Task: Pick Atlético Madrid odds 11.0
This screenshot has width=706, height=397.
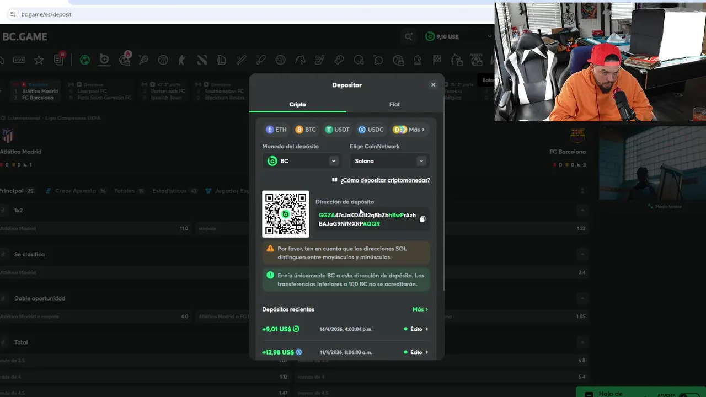Action: pyautogui.click(x=95, y=228)
